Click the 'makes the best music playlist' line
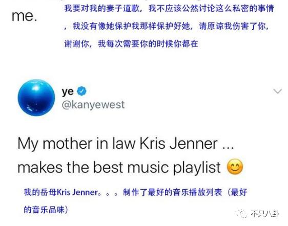This screenshot has height=226, width=288. tap(119, 168)
